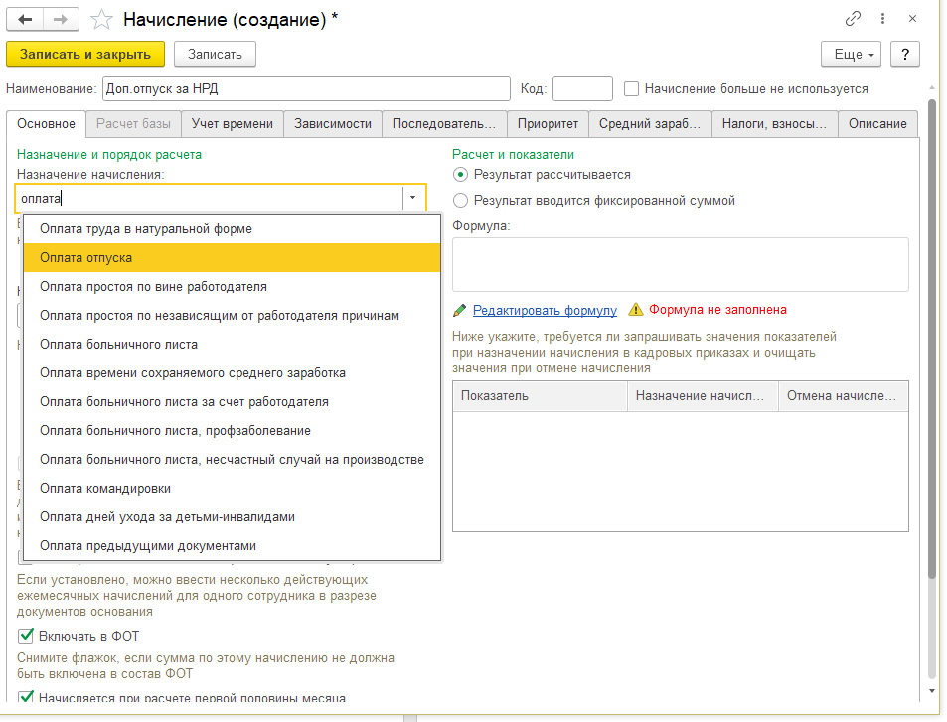Toggle 'Начисление больше не используется' checkbox
The height and width of the screenshot is (722, 947).
631,89
